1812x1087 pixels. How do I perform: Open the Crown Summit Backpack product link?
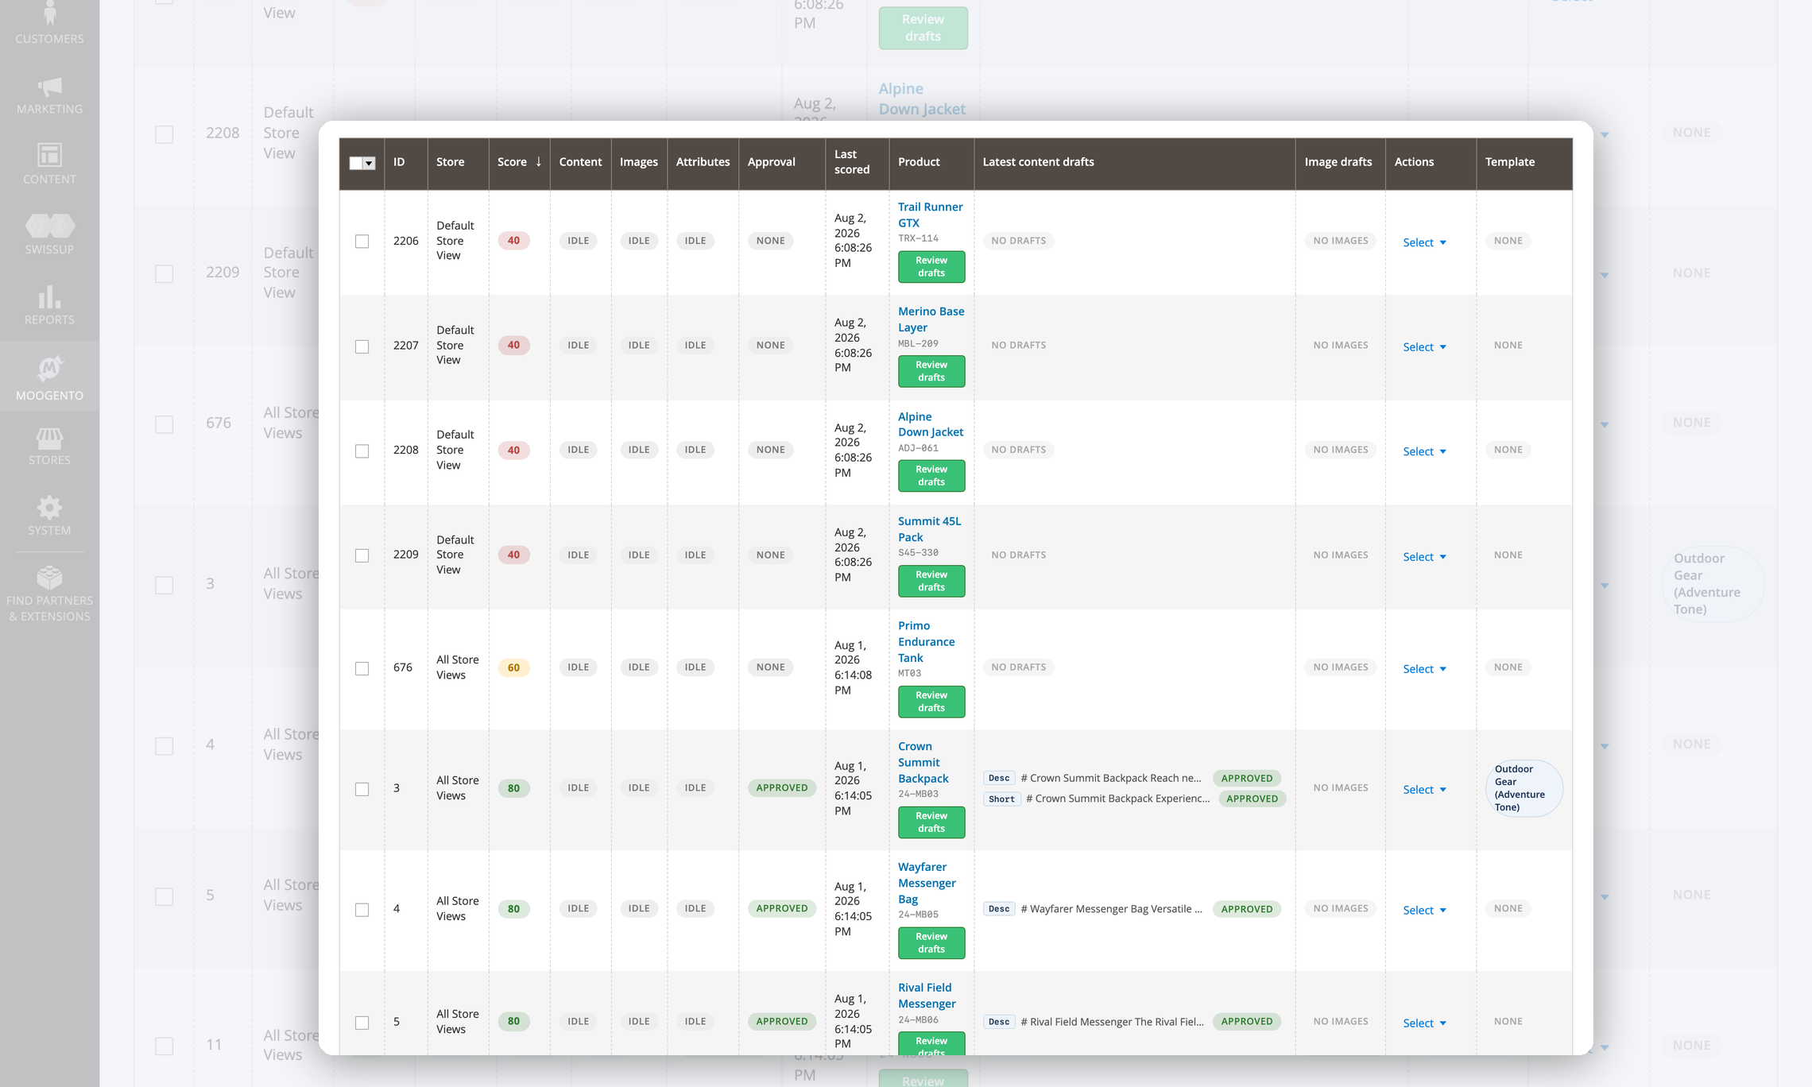[923, 763]
